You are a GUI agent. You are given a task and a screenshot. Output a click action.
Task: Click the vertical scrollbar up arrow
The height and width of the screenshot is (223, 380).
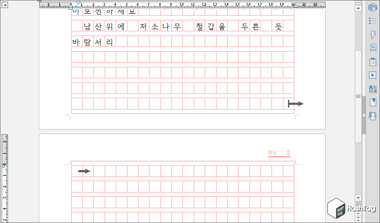[358, 8]
